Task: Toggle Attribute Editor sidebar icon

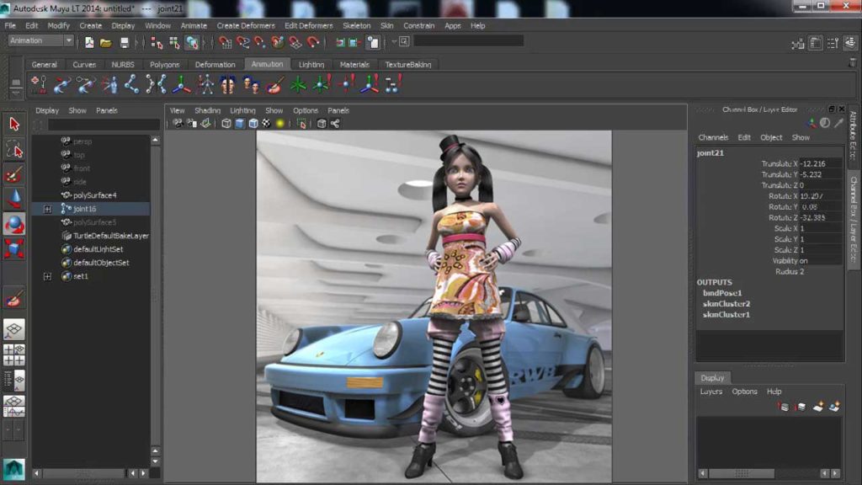Action: [x=816, y=43]
